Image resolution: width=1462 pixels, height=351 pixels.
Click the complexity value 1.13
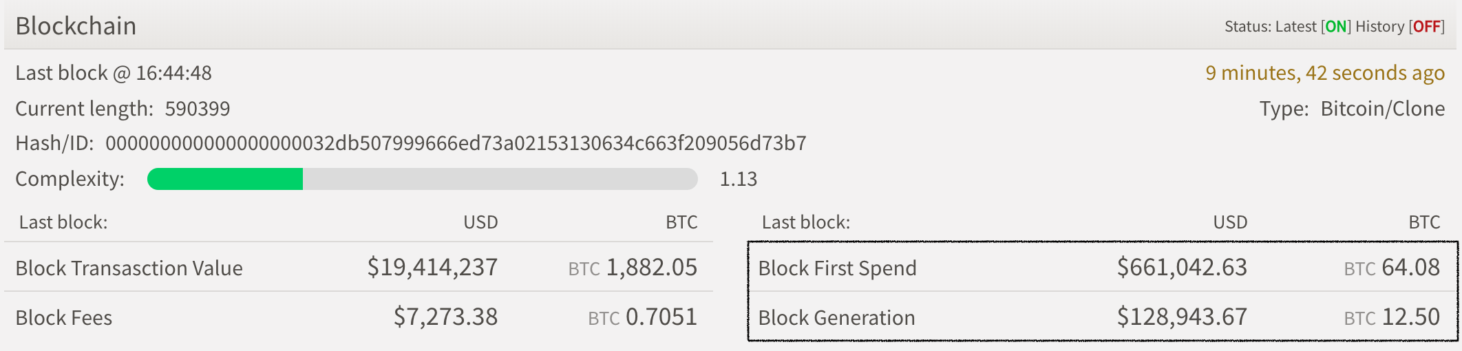click(738, 179)
